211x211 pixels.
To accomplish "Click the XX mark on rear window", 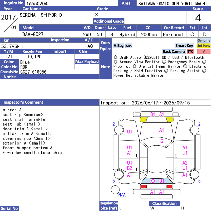I will (153, 181).
